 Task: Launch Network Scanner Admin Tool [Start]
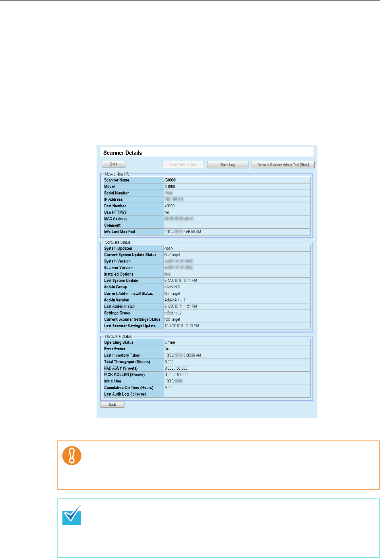tap(283, 164)
